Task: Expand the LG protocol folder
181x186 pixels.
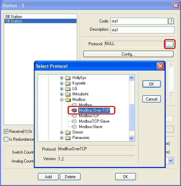Action: point(61,89)
